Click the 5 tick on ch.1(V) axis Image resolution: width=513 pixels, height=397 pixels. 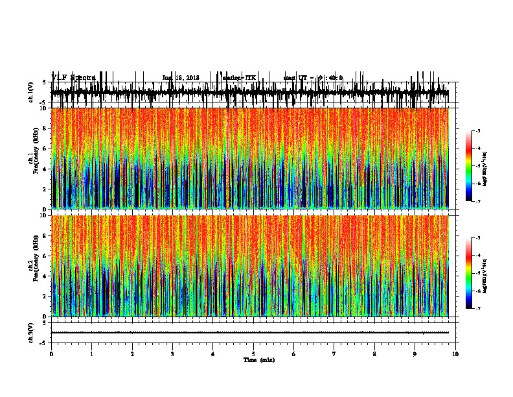pos(45,82)
